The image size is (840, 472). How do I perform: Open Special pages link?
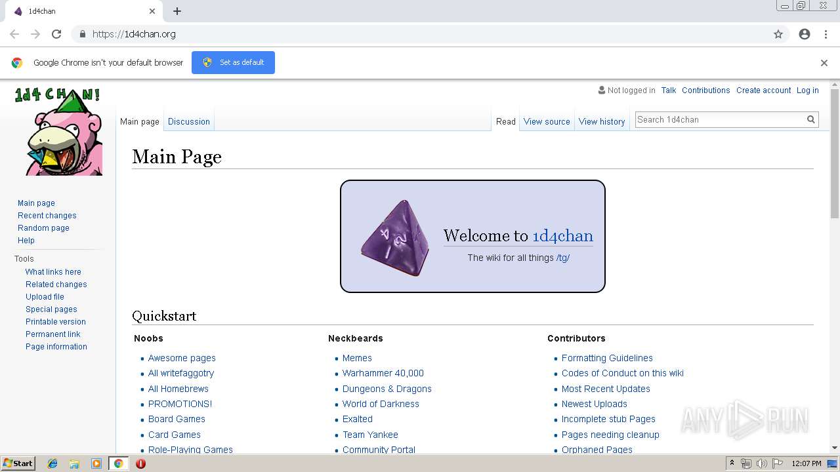51,309
